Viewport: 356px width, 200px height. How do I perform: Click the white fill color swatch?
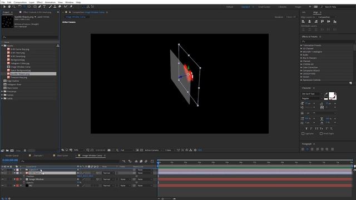pyautogui.click(x=332, y=95)
